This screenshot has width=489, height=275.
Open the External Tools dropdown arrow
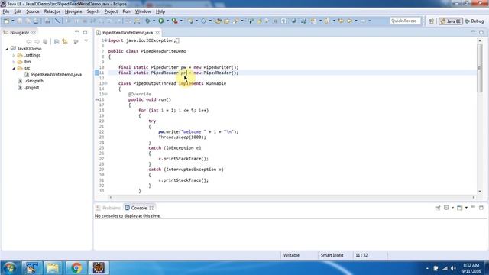pos(181,21)
